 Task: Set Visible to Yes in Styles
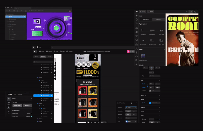152,122
